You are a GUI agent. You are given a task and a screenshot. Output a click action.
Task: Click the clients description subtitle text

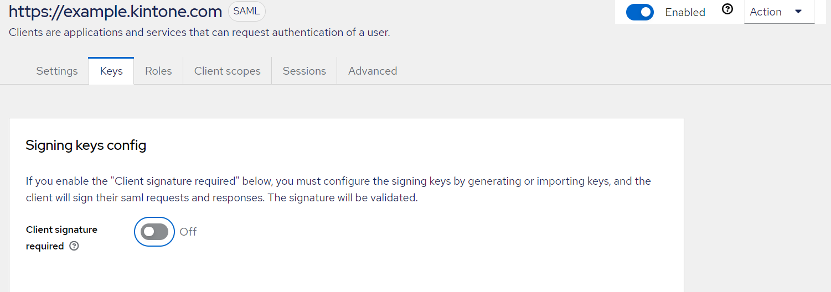coord(199,33)
